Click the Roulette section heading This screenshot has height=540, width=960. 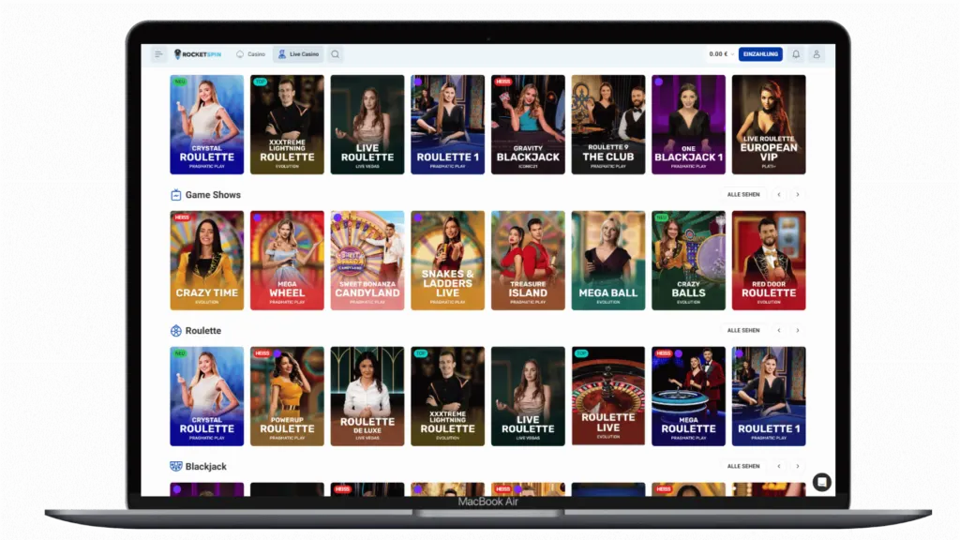coord(203,331)
